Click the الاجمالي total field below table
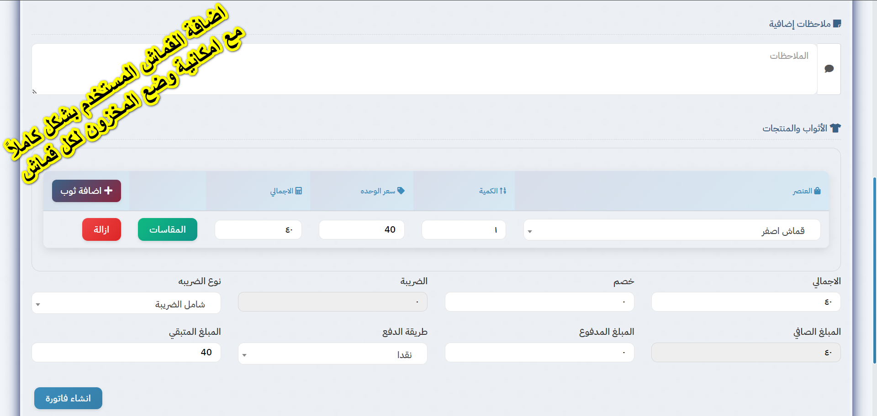The width and height of the screenshot is (877, 416). [746, 302]
